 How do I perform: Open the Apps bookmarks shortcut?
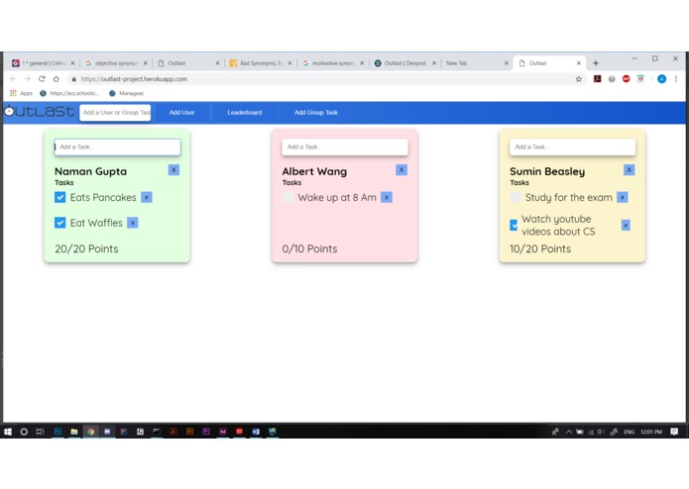[21, 93]
